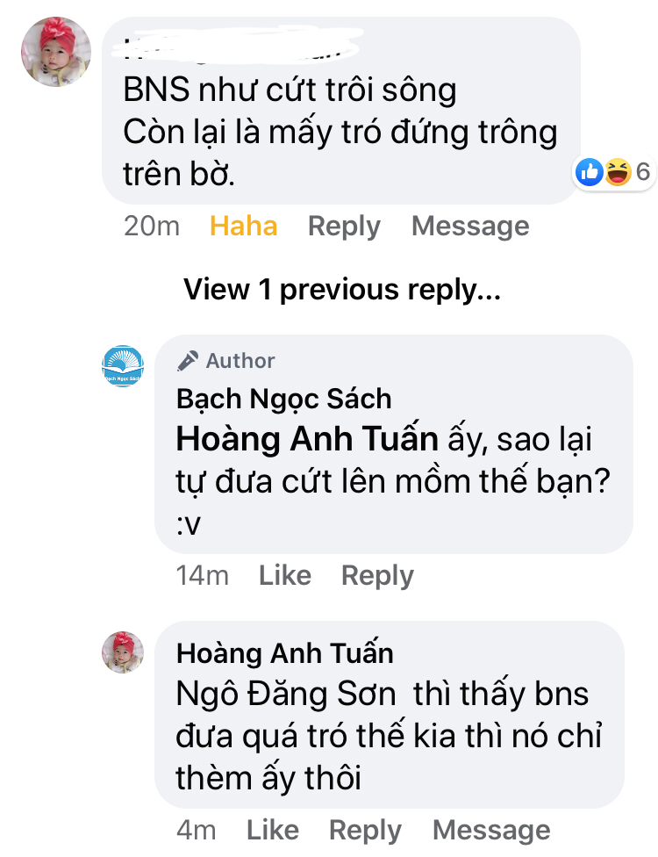
Task: Click the laughing Haha emoji reaction icon
Action: click(x=618, y=173)
